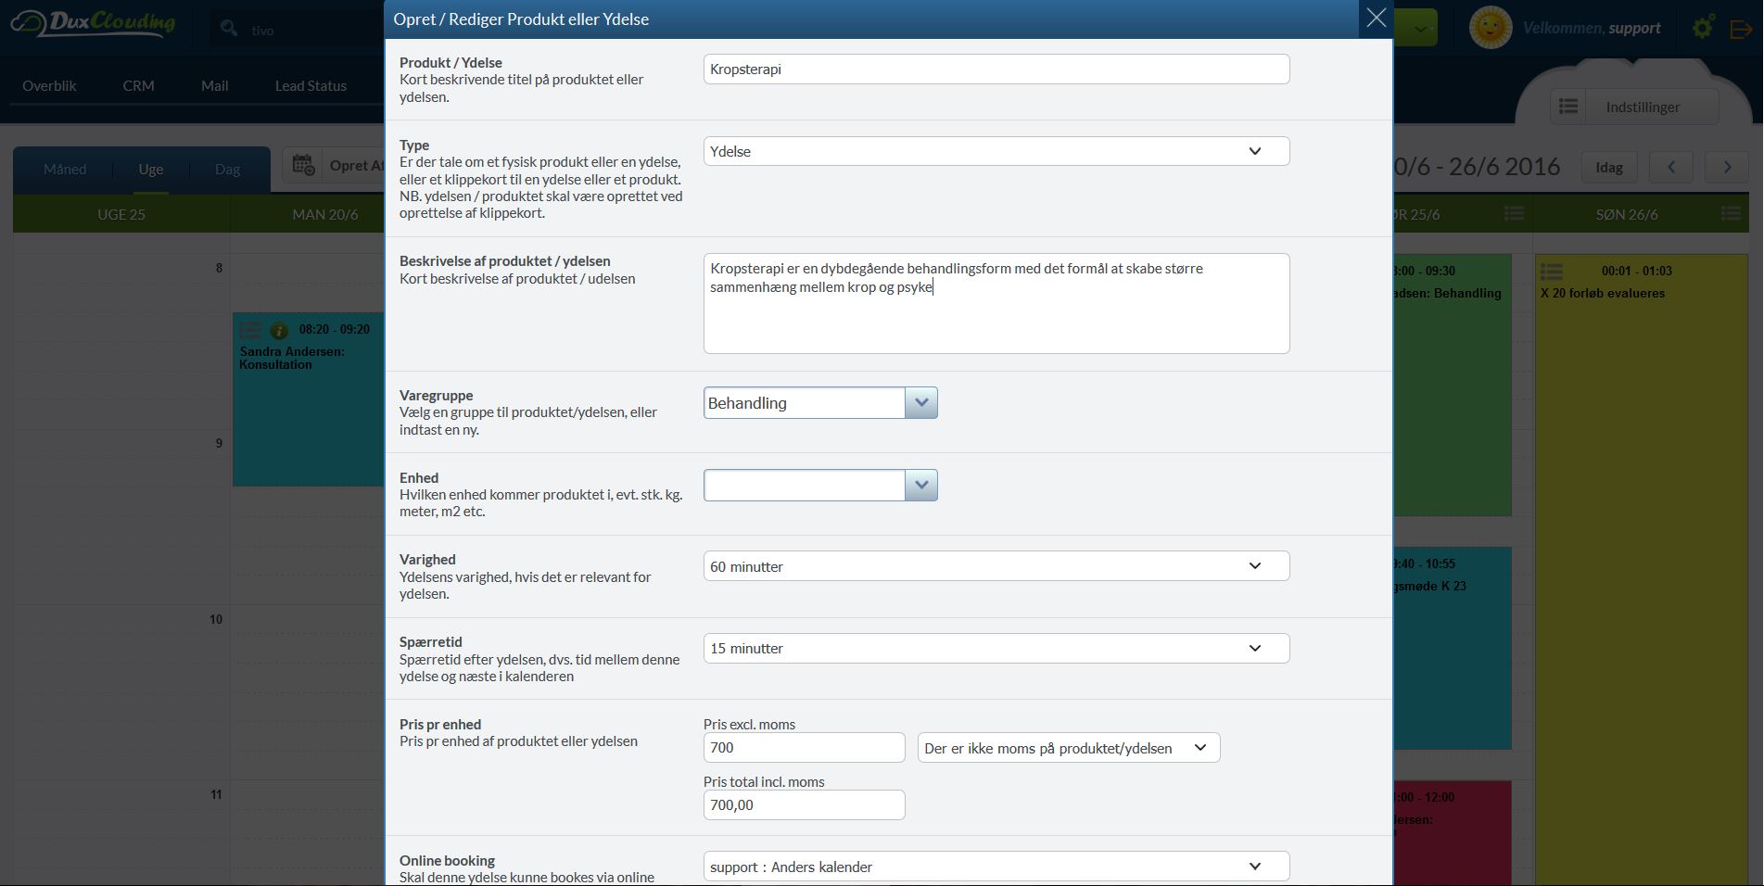Click the DuxClouding logo
Image resolution: width=1764 pixels, height=886 pixels.
coord(93,24)
